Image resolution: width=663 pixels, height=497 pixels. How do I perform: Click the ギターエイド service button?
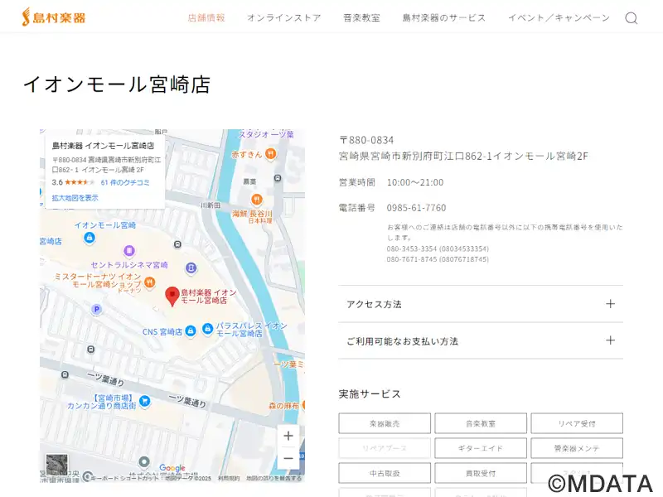pos(481,448)
